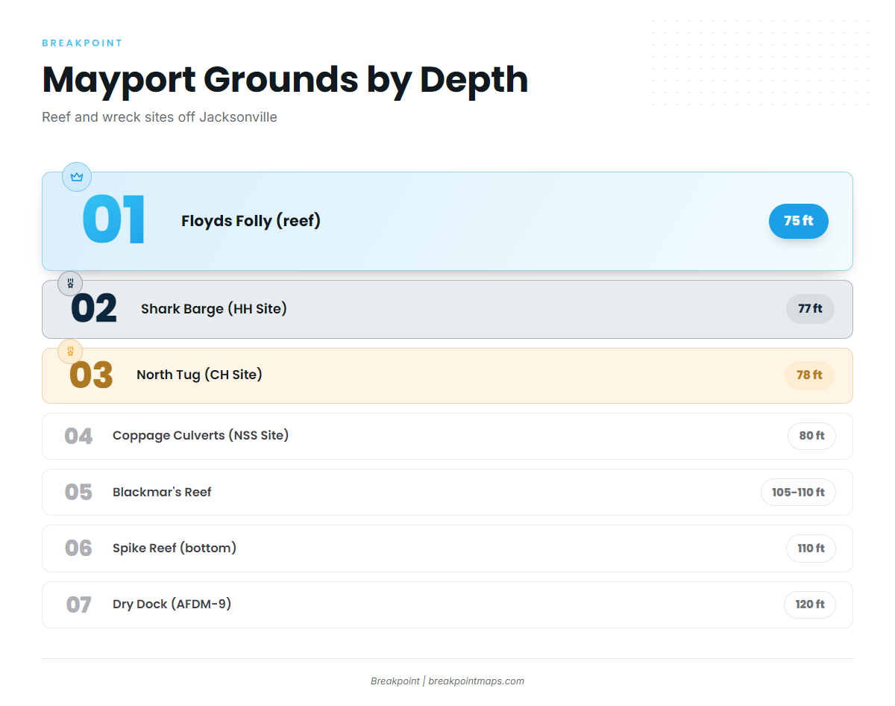Select the North Tug (CH Site) name
Image resolution: width=895 pixels, height=706 pixels.
point(199,375)
